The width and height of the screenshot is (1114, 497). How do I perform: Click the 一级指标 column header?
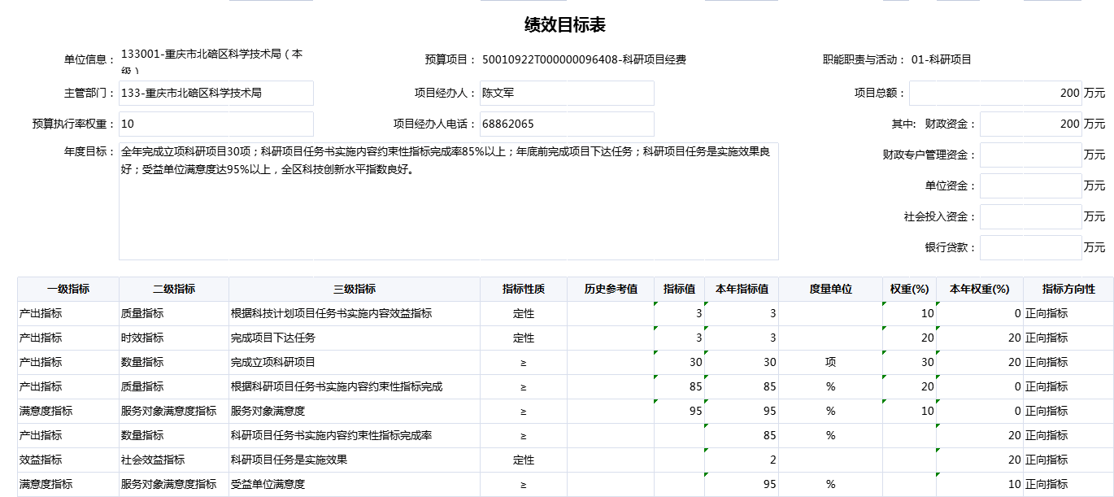tap(68, 289)
